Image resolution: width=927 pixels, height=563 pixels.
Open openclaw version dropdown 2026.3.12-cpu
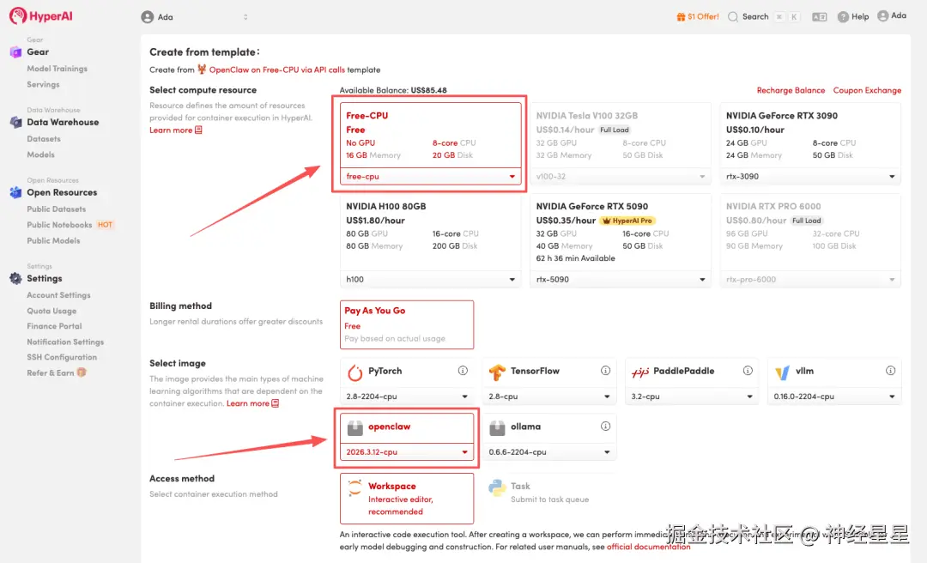407,451
